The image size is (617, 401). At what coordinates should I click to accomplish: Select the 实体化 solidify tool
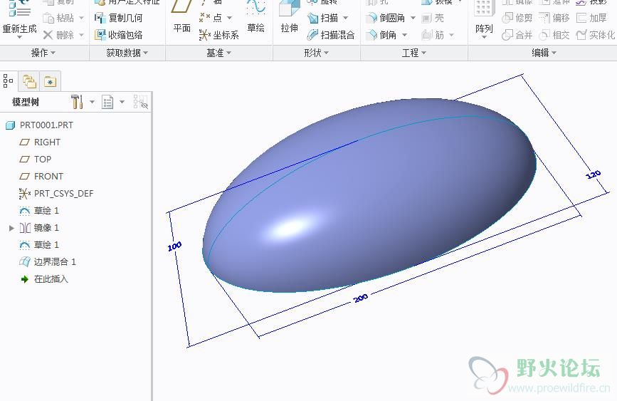pos(596,35)
